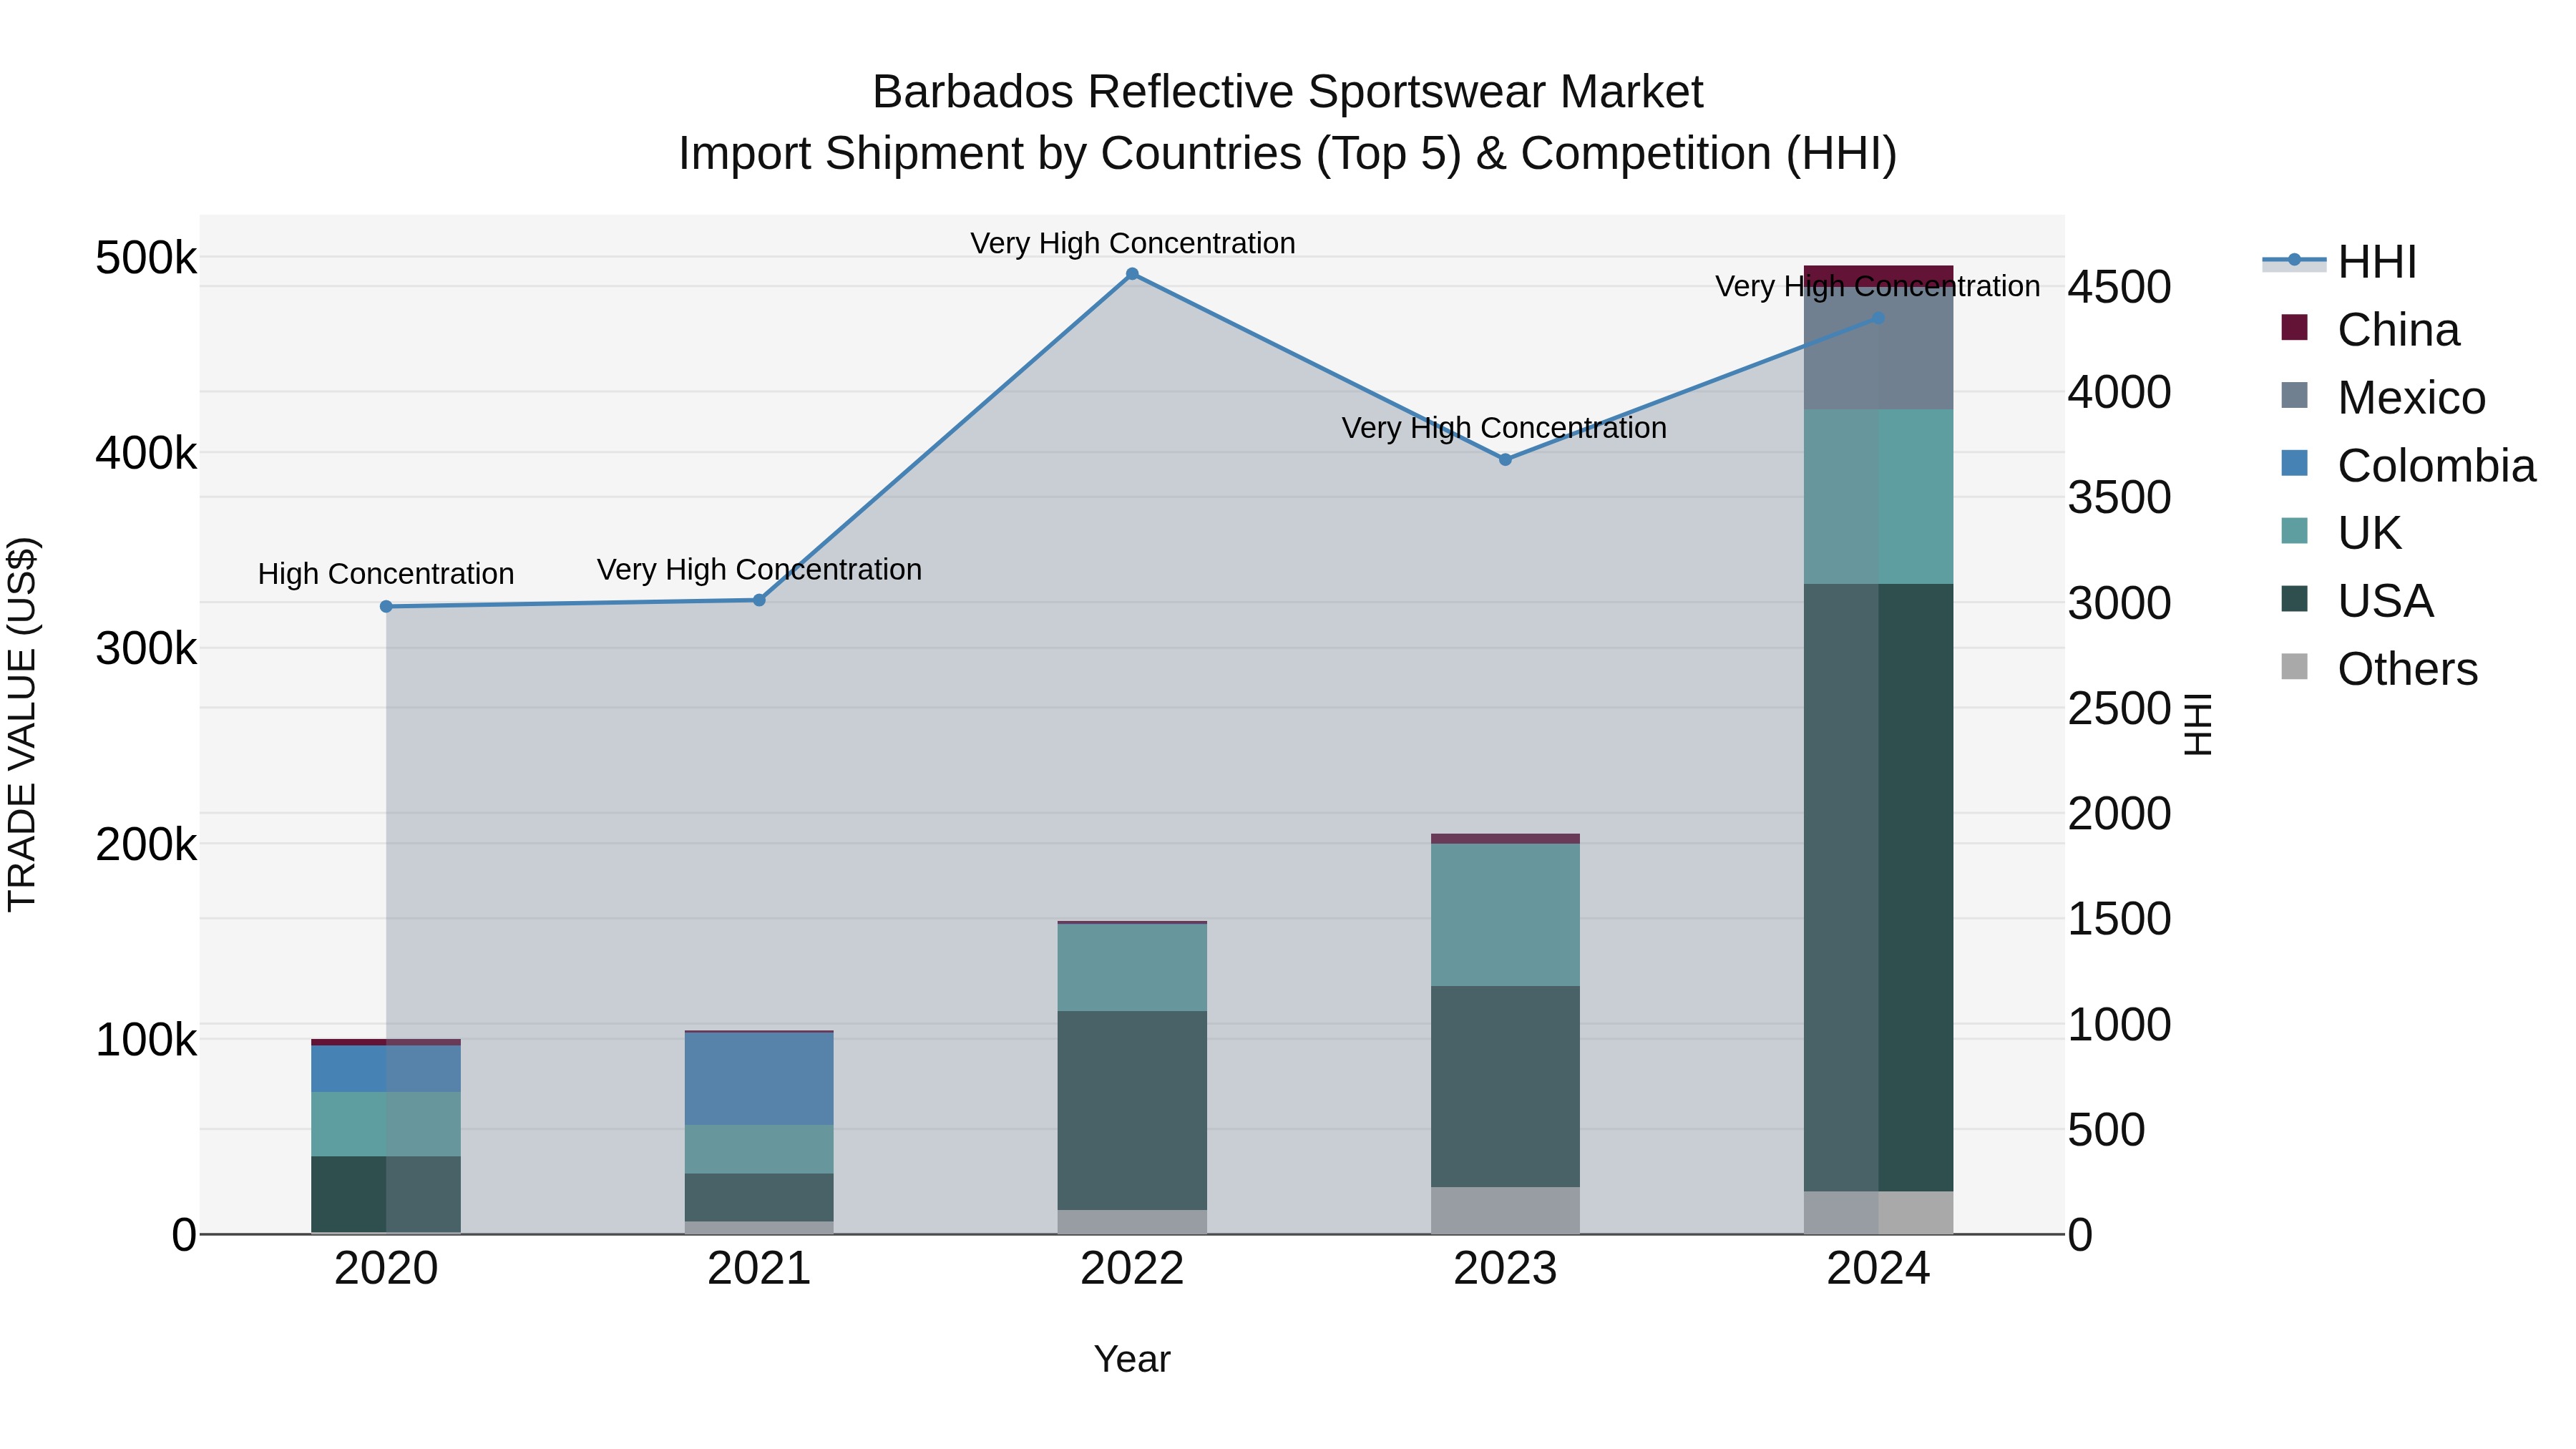Click the 'TRADE VALUE (US$)' axis title
Viewport: 2576px width, 1449px height.
click(x=22, y=724)
